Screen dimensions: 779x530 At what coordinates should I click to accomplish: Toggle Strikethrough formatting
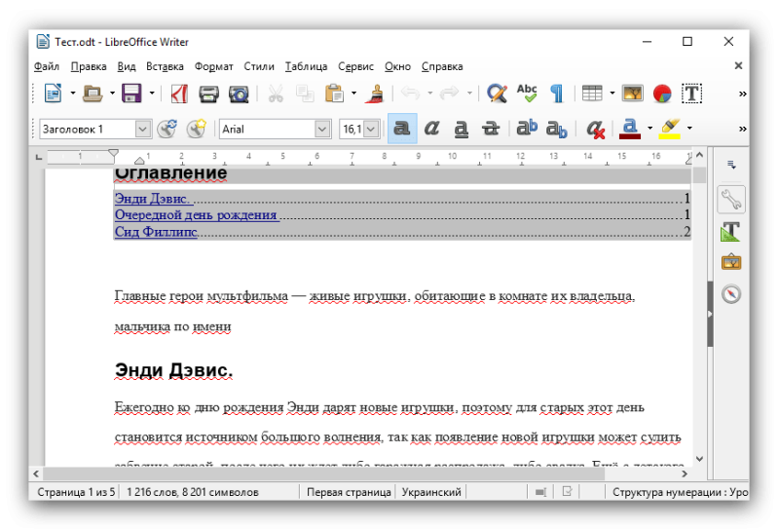[x=491, y=129]
